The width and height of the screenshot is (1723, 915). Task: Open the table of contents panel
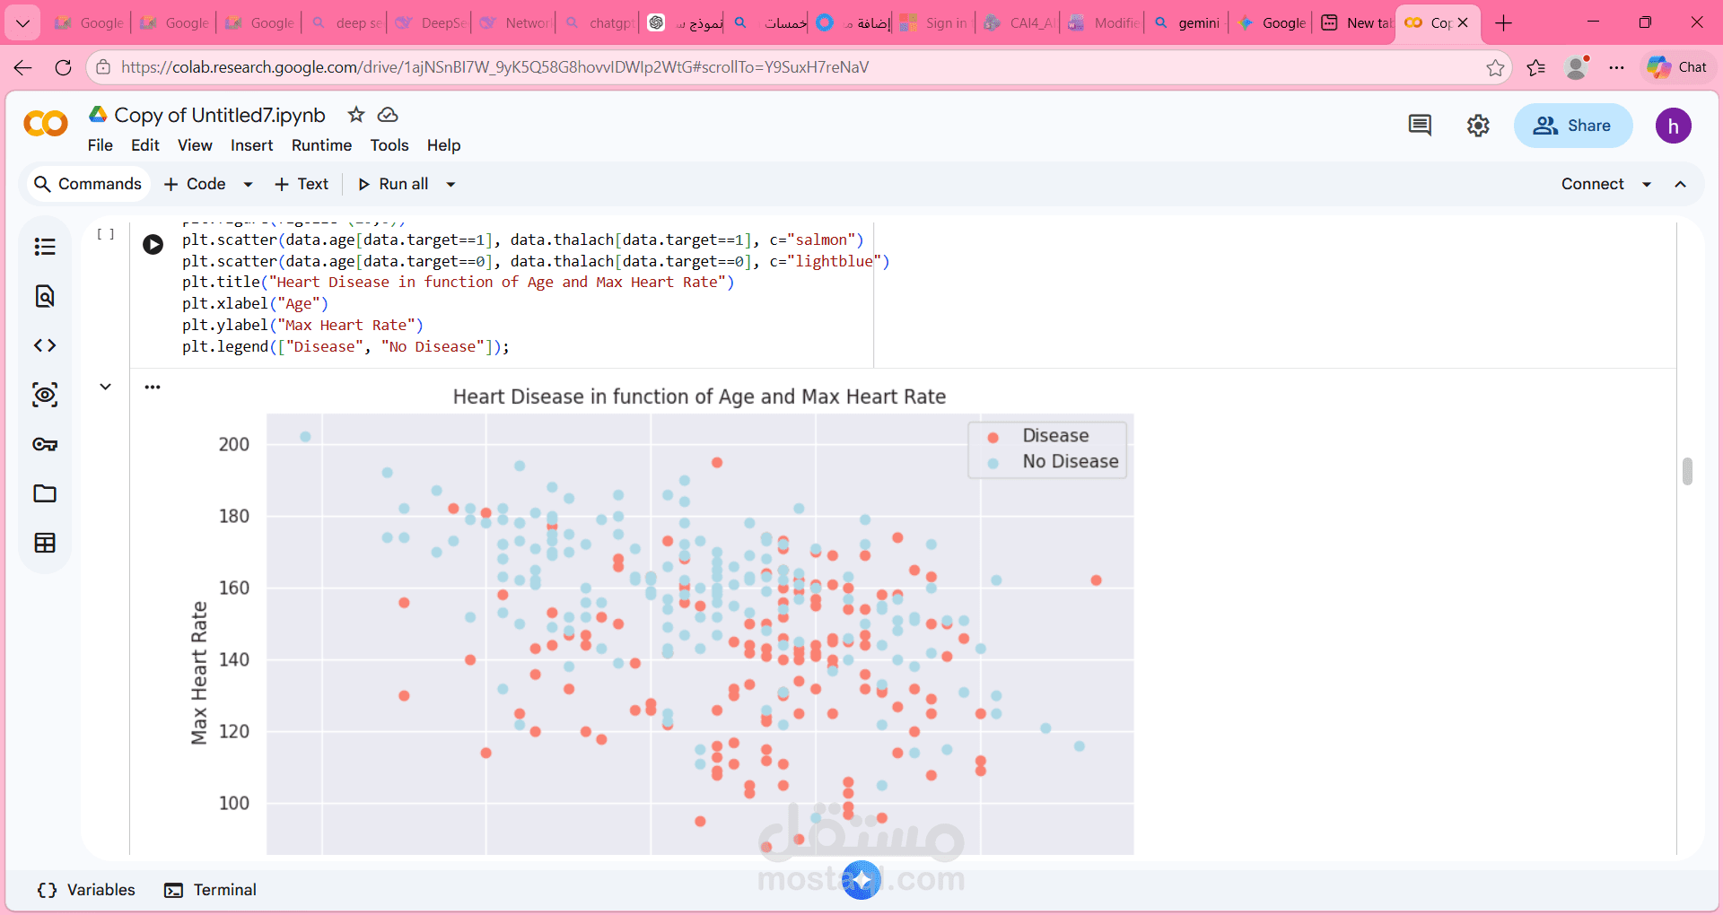[45, 246]
